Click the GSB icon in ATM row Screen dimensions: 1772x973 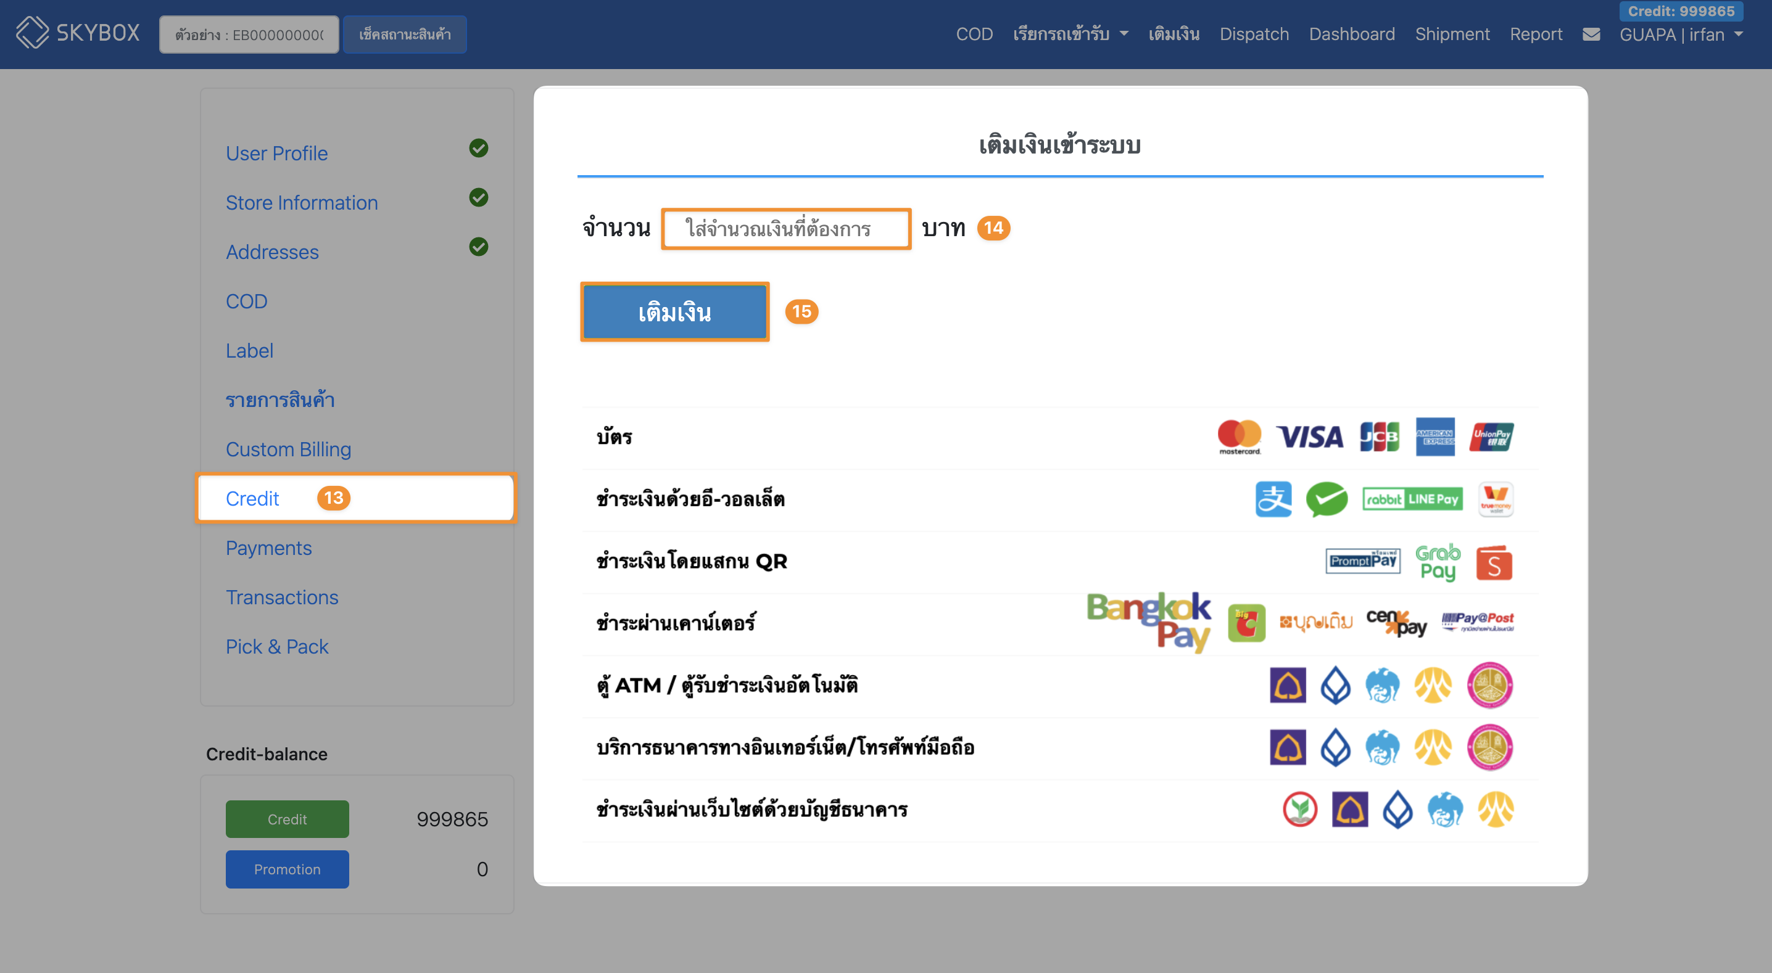pyautogui.click(x=1490, y=685)
